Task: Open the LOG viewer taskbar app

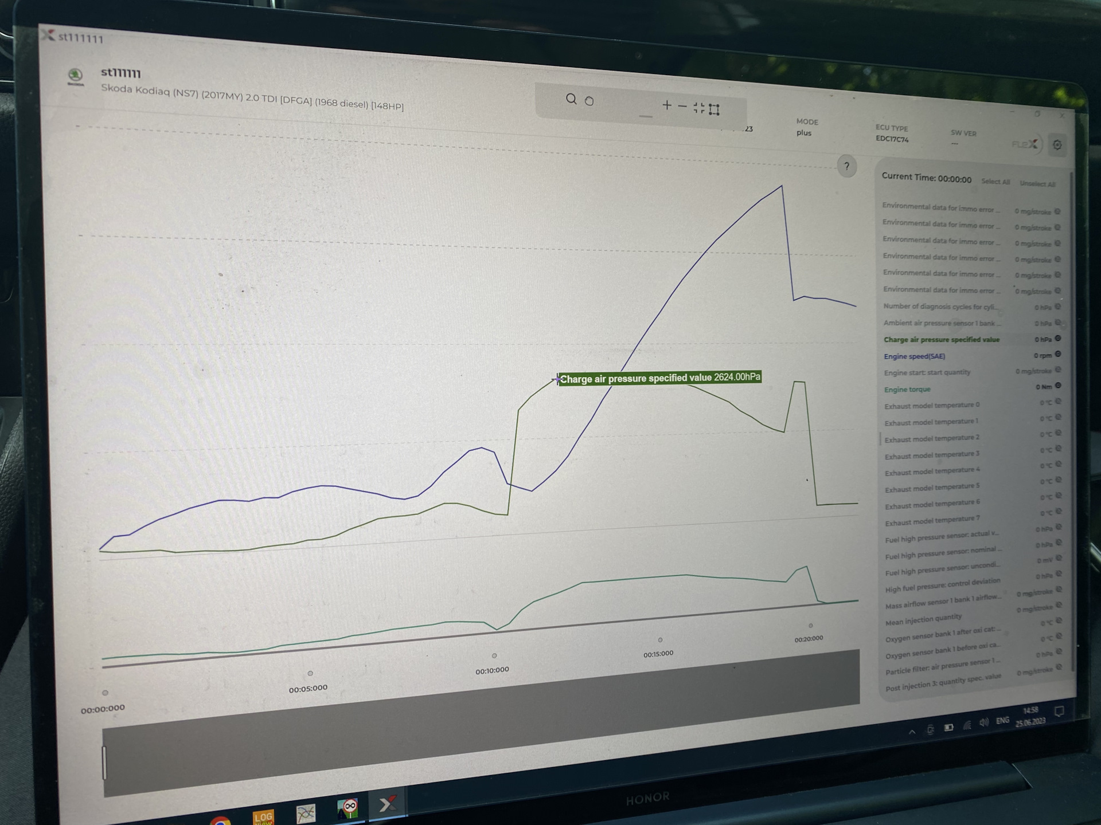Action: click(x=263, y=817)
